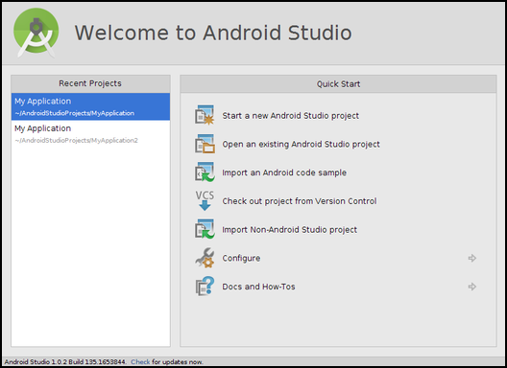
Task: Choose Check out project from Version Control
Action: pos(299,201)
